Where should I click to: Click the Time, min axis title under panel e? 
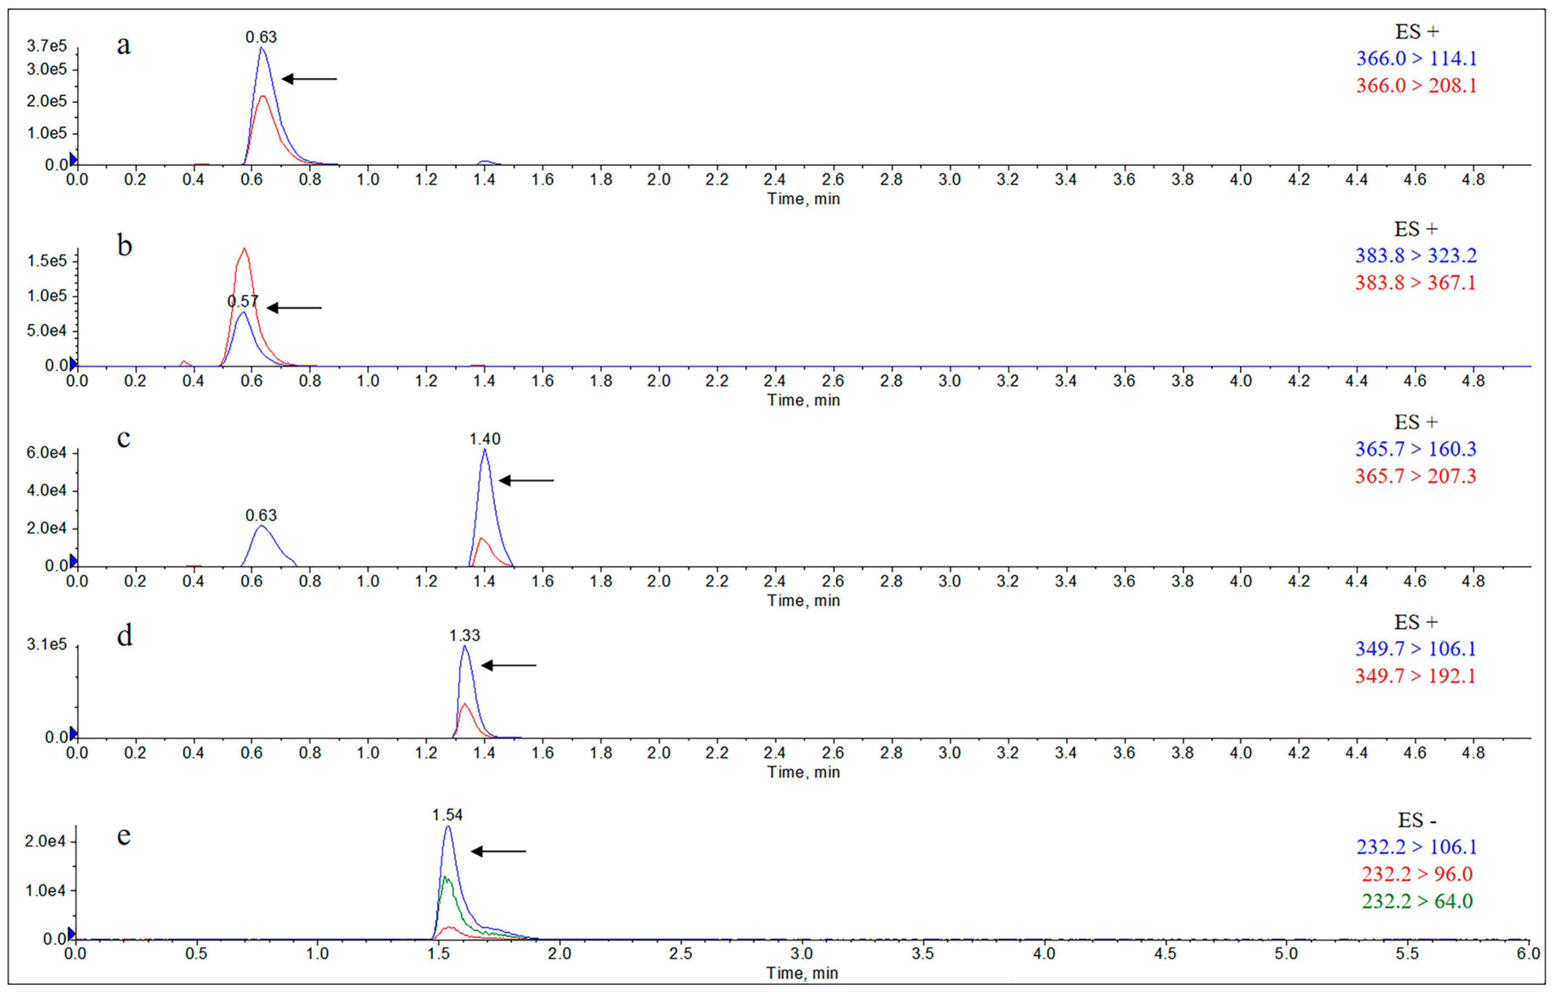point(802,973)
